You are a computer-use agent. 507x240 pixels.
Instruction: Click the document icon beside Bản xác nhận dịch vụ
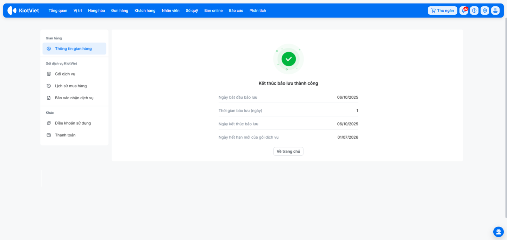pos(49,98)
